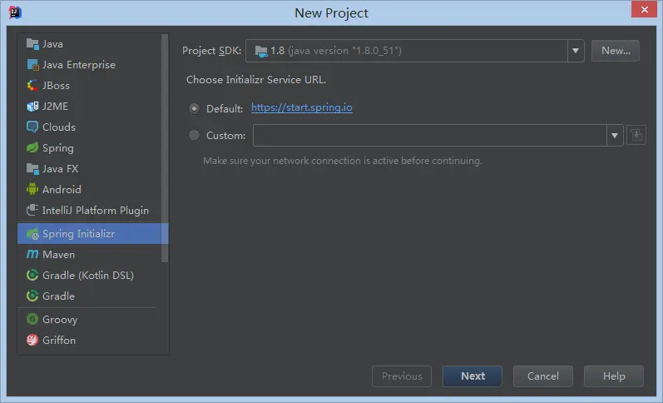663x403 pixels.
Task: Click the Gradle icon
Action: point(32,296)
